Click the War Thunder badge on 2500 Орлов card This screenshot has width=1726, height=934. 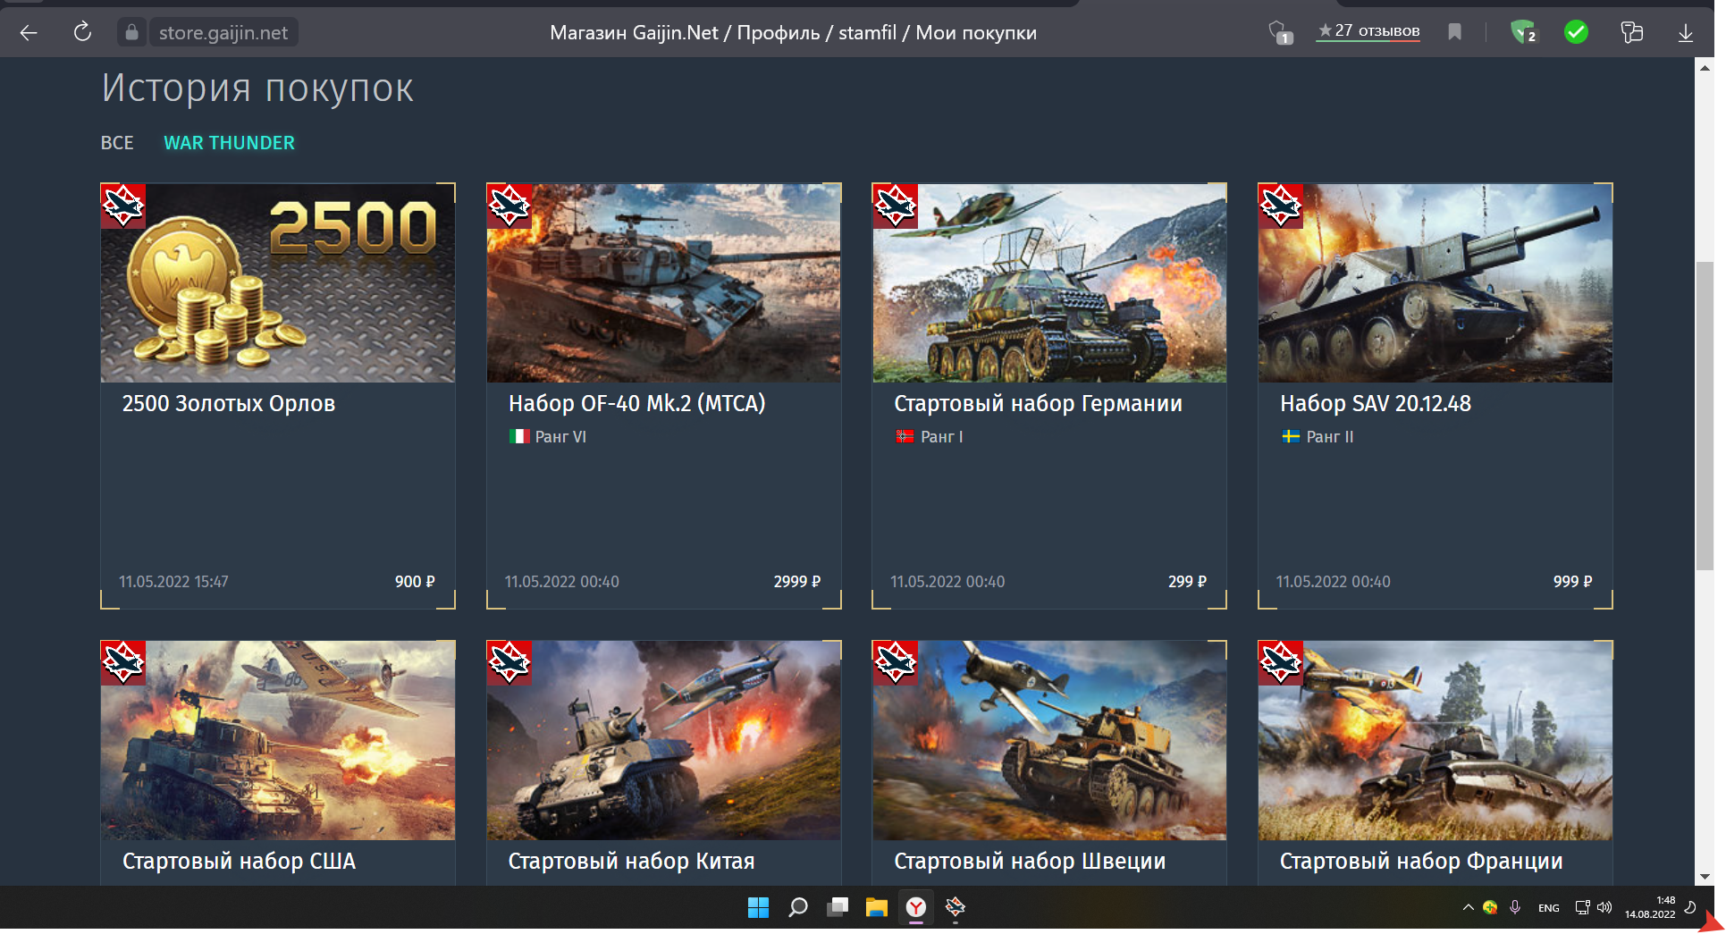[x=123, y=206]
